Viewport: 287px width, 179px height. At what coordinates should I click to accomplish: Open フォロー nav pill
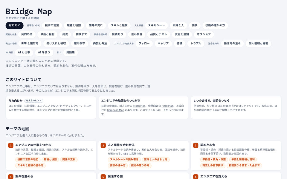(144, 44)
